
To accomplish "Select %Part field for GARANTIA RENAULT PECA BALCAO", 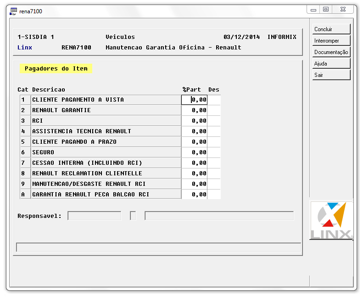I will coord(194,195).
